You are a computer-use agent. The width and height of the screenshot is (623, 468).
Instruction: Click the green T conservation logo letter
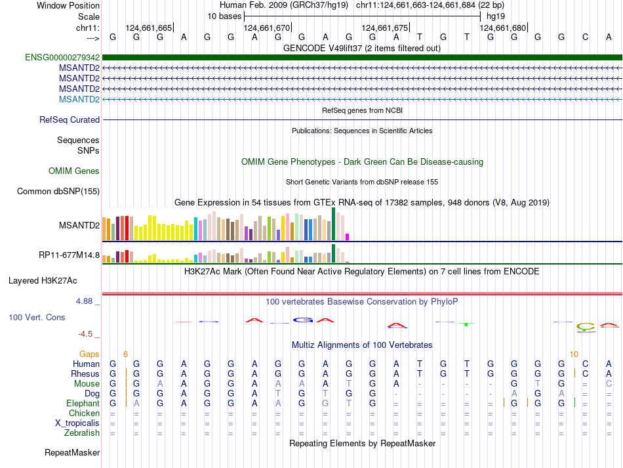[x=466, y=324]
